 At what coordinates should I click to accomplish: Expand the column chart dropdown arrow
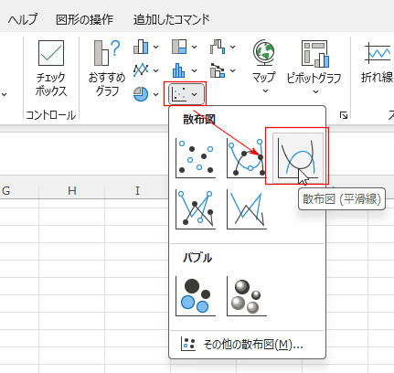point(156,47)
